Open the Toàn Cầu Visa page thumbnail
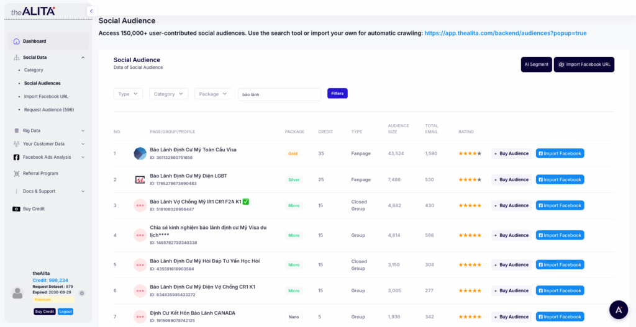The height and width of the screenshot is (327, 636). pos(140,153)
